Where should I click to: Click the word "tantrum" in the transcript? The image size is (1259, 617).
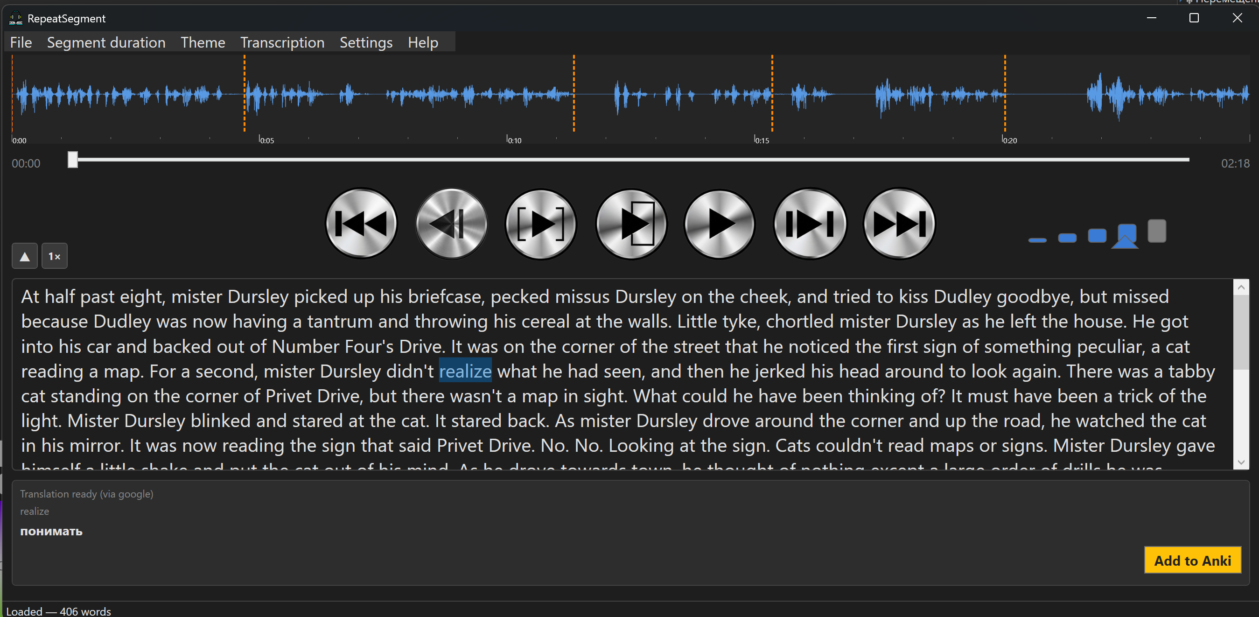click(340, 322)
